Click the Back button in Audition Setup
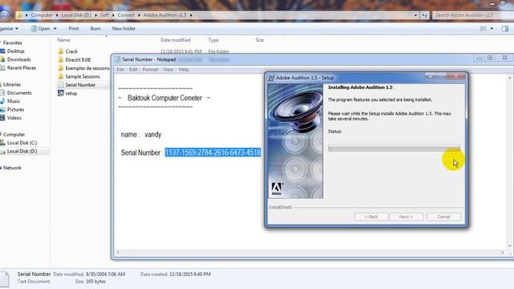The image size is (514, 289). click(x=371, y=217)
